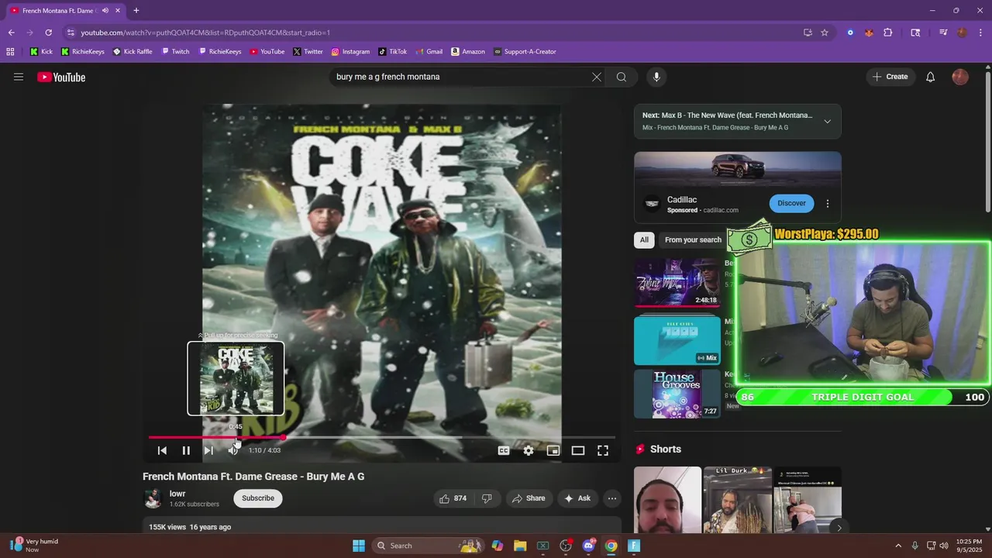
Task: Enable miniplayer mode
Action: (x=553, y=450)
